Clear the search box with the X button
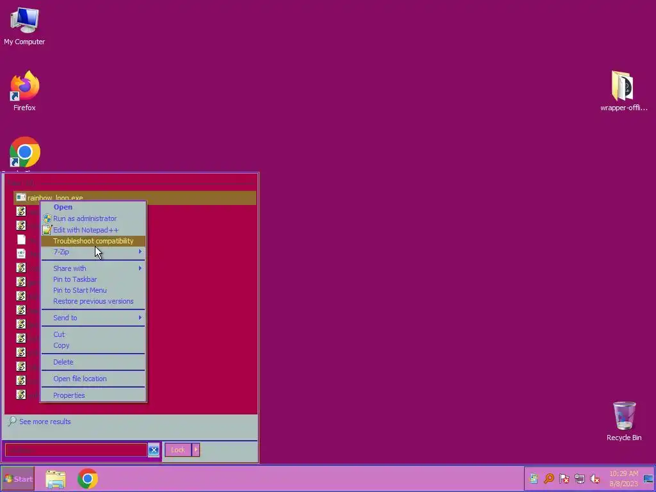 point(154,450)
